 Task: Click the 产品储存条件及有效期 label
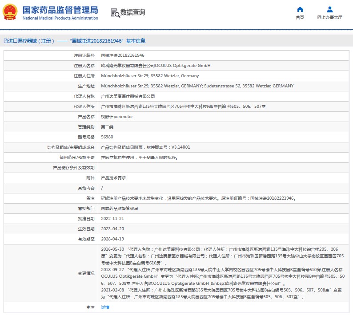74,168
